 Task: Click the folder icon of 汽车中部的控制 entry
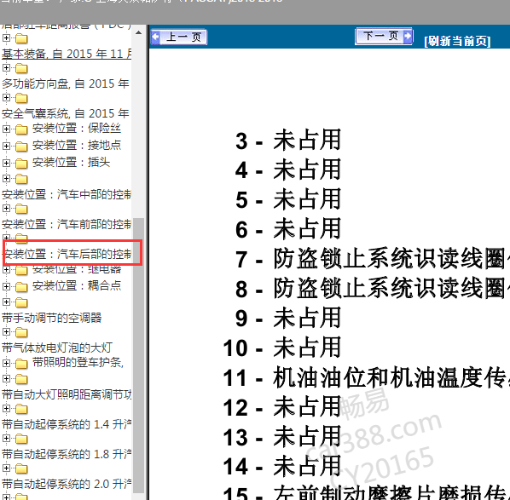21,179
